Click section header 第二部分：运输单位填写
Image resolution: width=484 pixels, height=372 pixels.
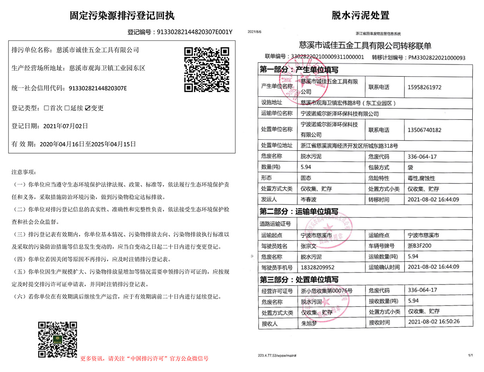point(299,211)
